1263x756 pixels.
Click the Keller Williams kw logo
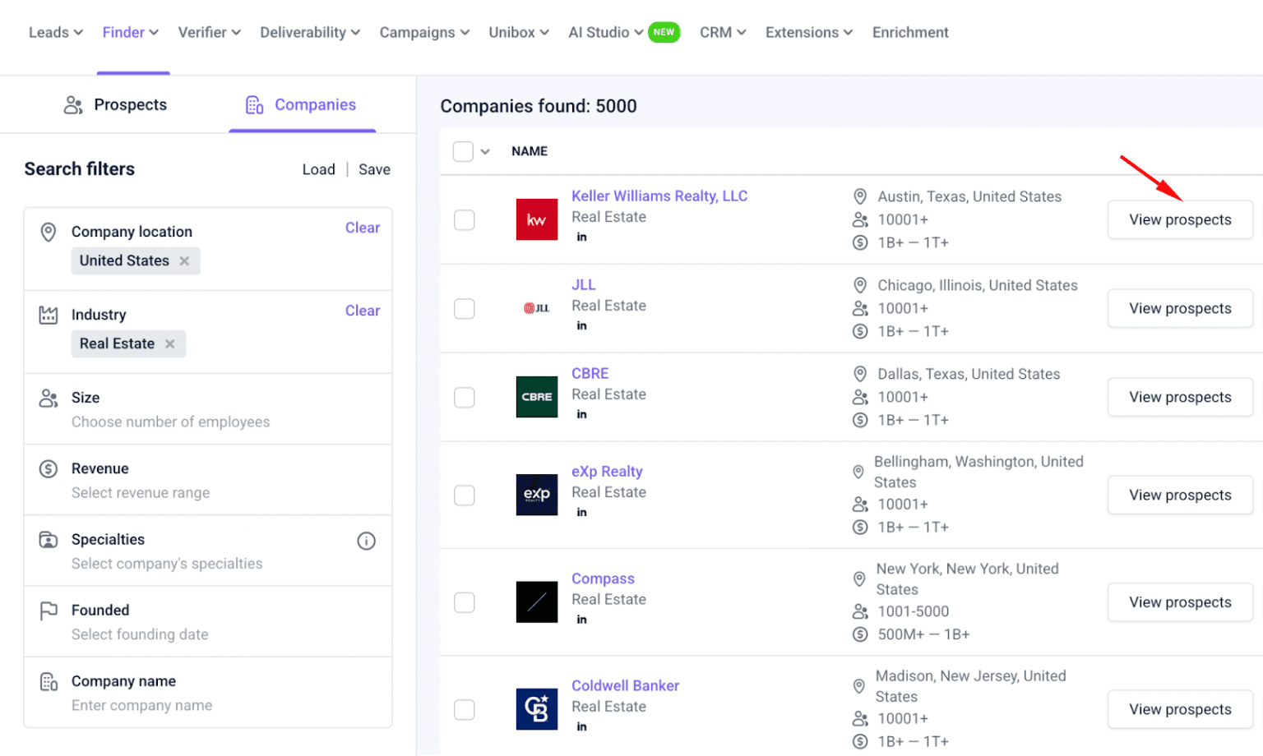click(x=537, y=219)
